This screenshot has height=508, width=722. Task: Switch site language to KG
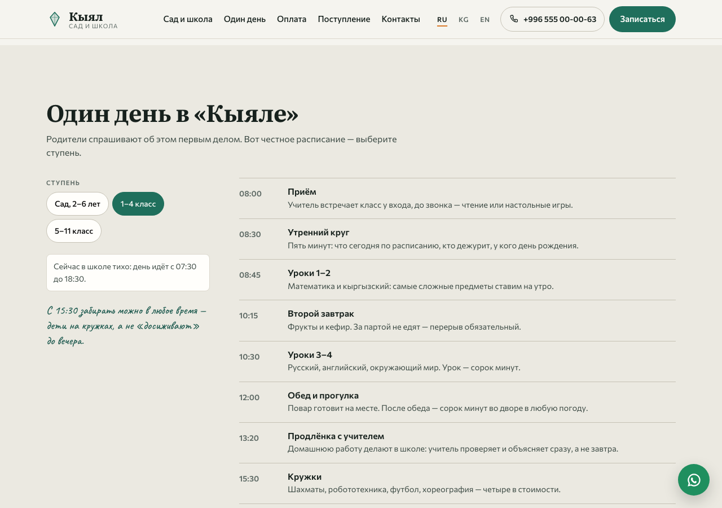[x=464, y=20]
